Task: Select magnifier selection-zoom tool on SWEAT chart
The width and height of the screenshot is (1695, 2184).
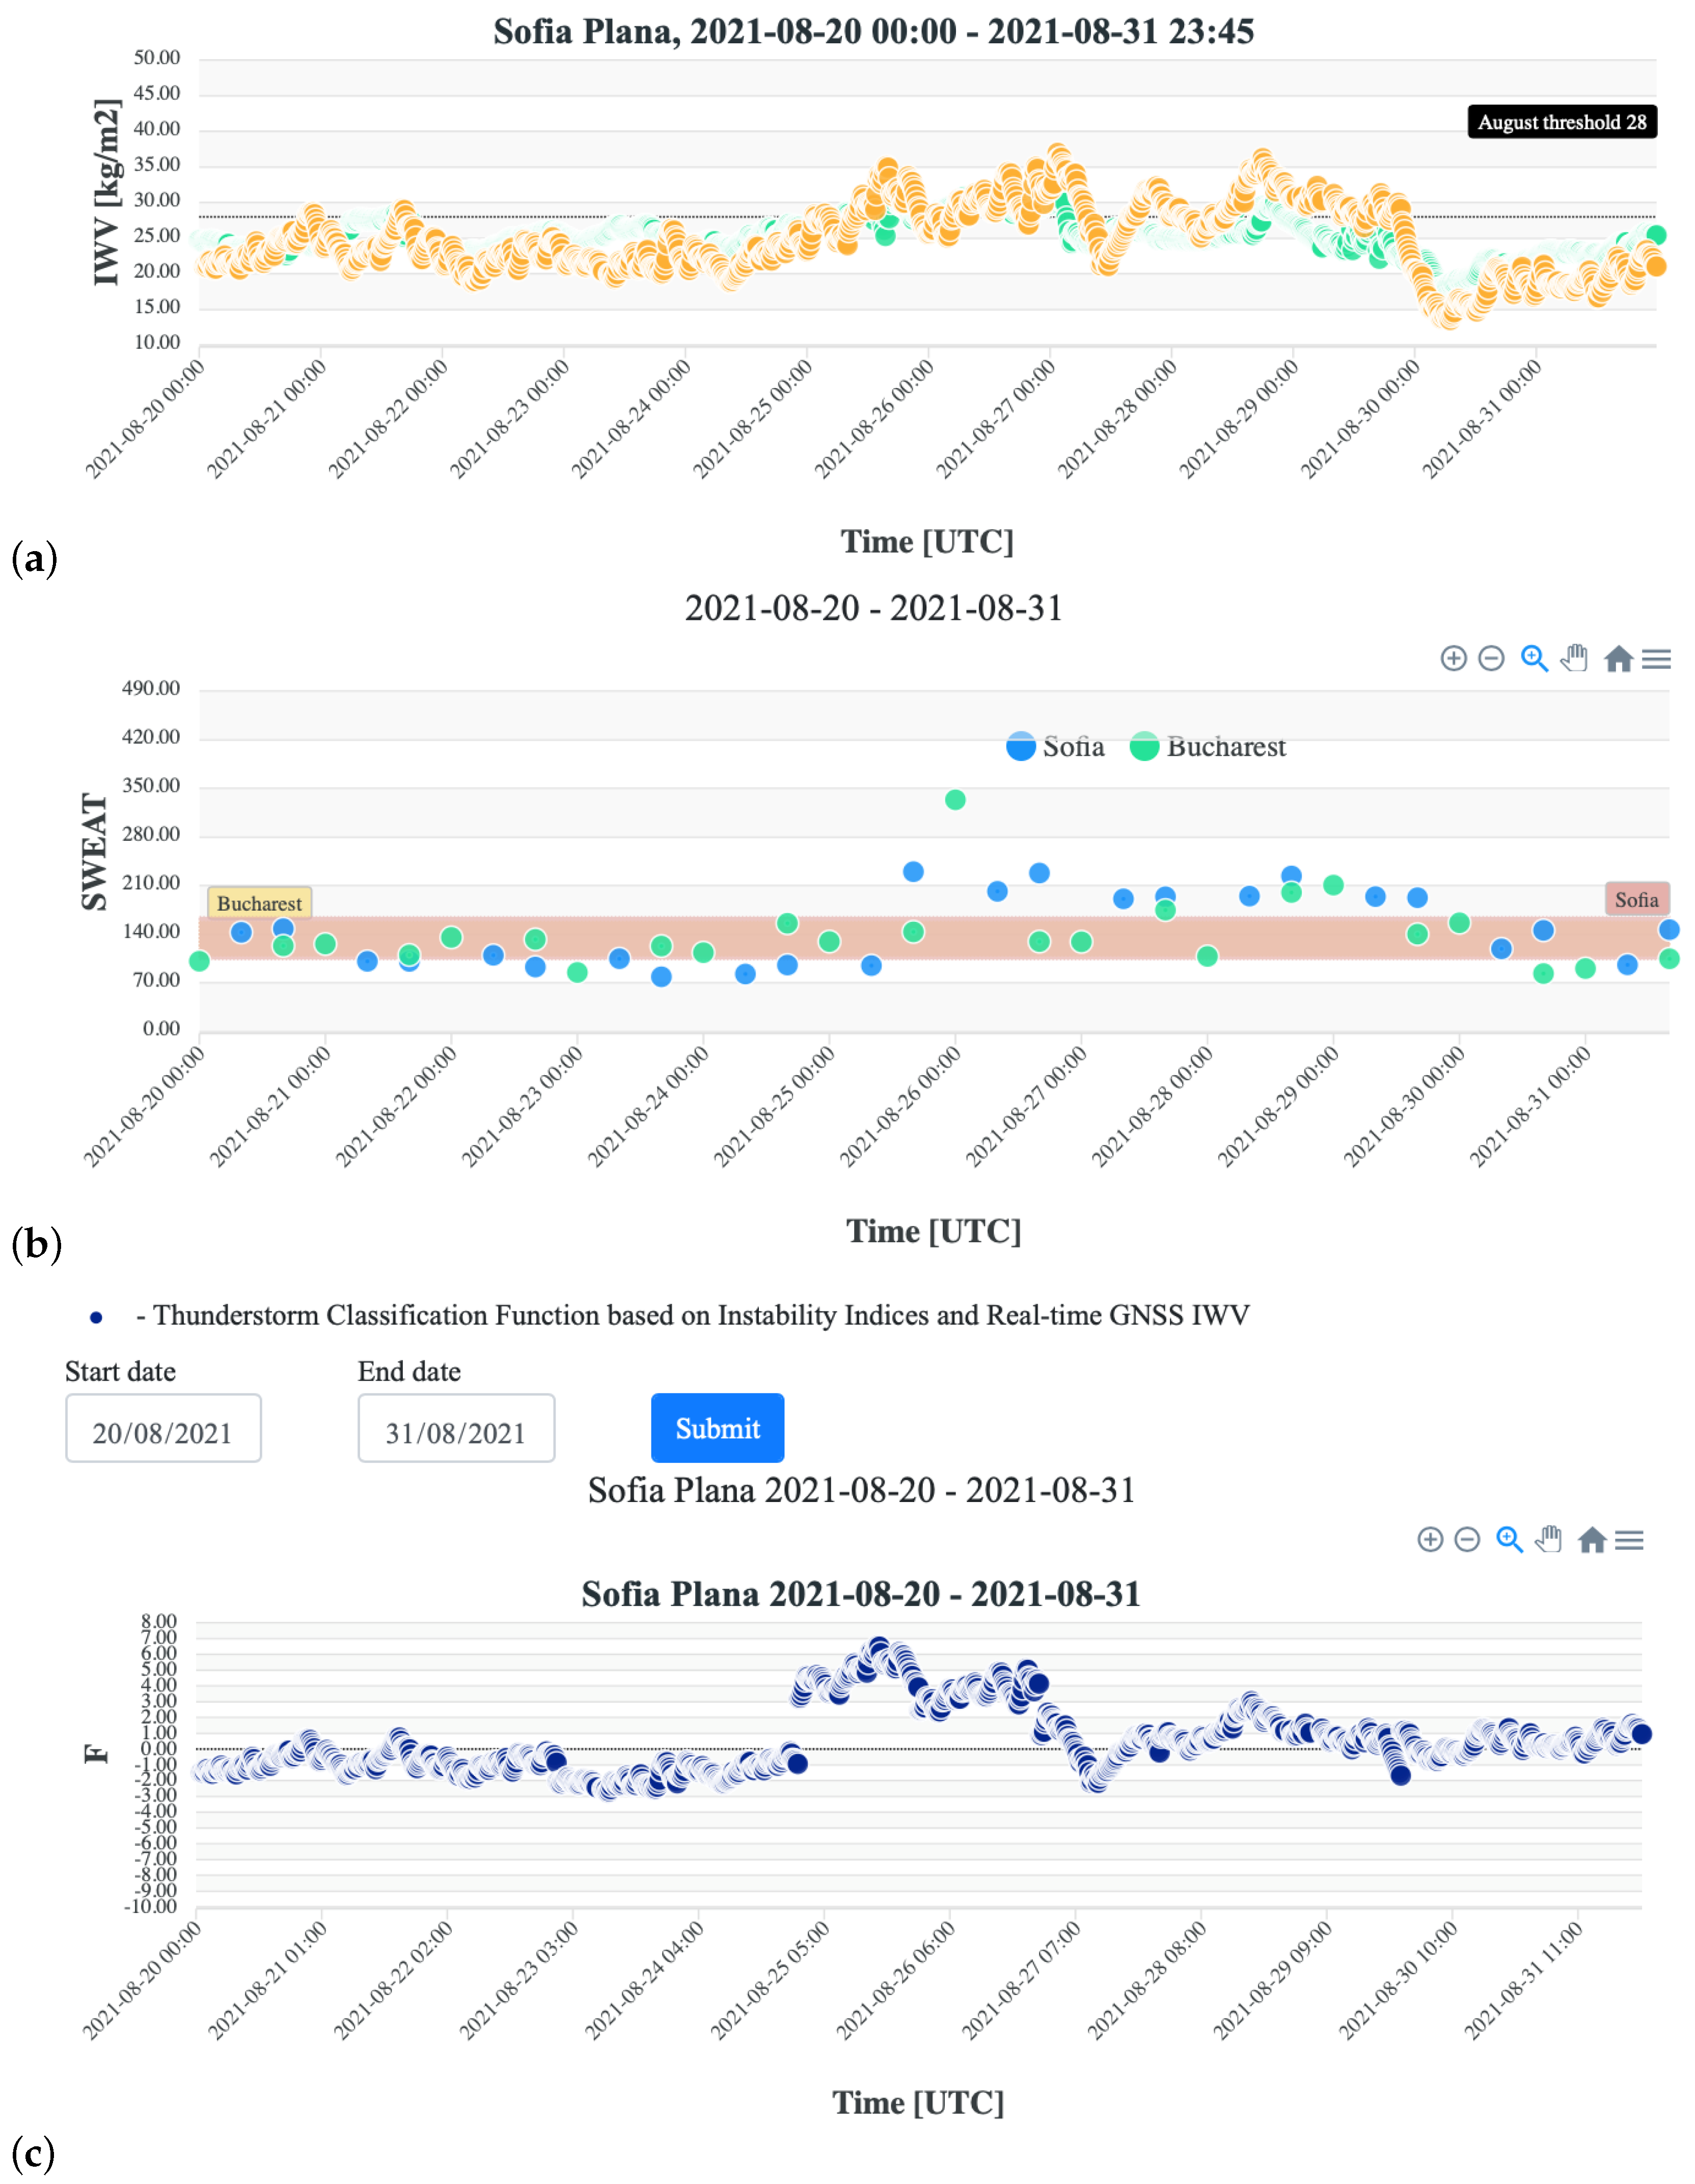Action: [1534, 658]
